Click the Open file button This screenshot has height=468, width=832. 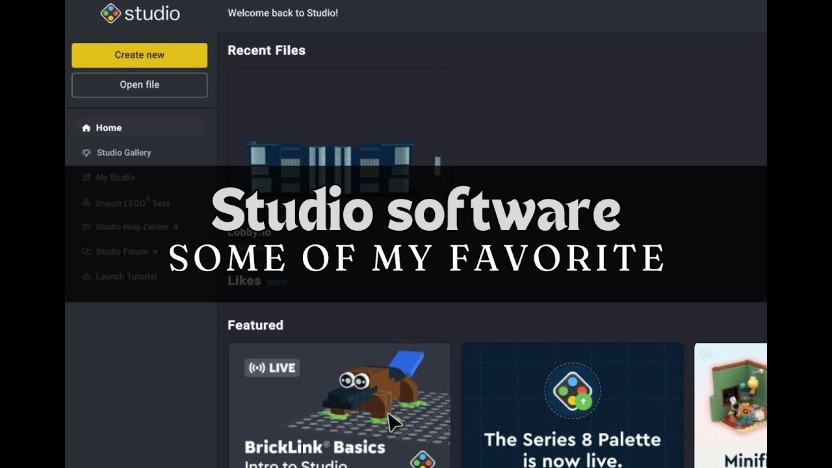click(x=140, y=84)
